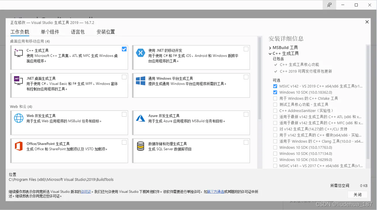Collapse the C++ 生成工具 details section
This screenshot has height=210, width=377.
click(270, 54)
